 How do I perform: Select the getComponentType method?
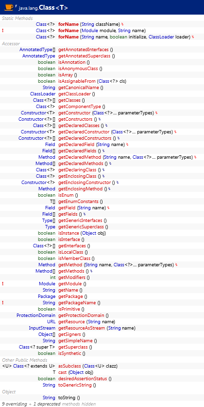click(x=80, y=107)
